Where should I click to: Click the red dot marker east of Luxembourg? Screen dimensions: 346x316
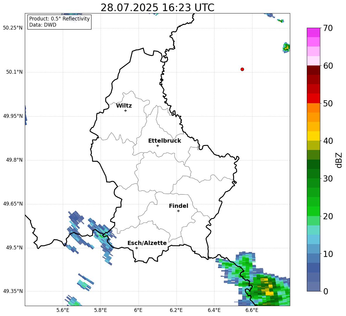pyautogui.click(x=242, y=69)
